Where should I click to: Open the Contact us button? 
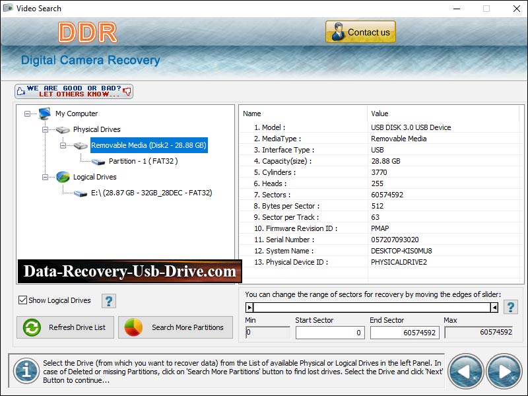(x=360, y=32)
